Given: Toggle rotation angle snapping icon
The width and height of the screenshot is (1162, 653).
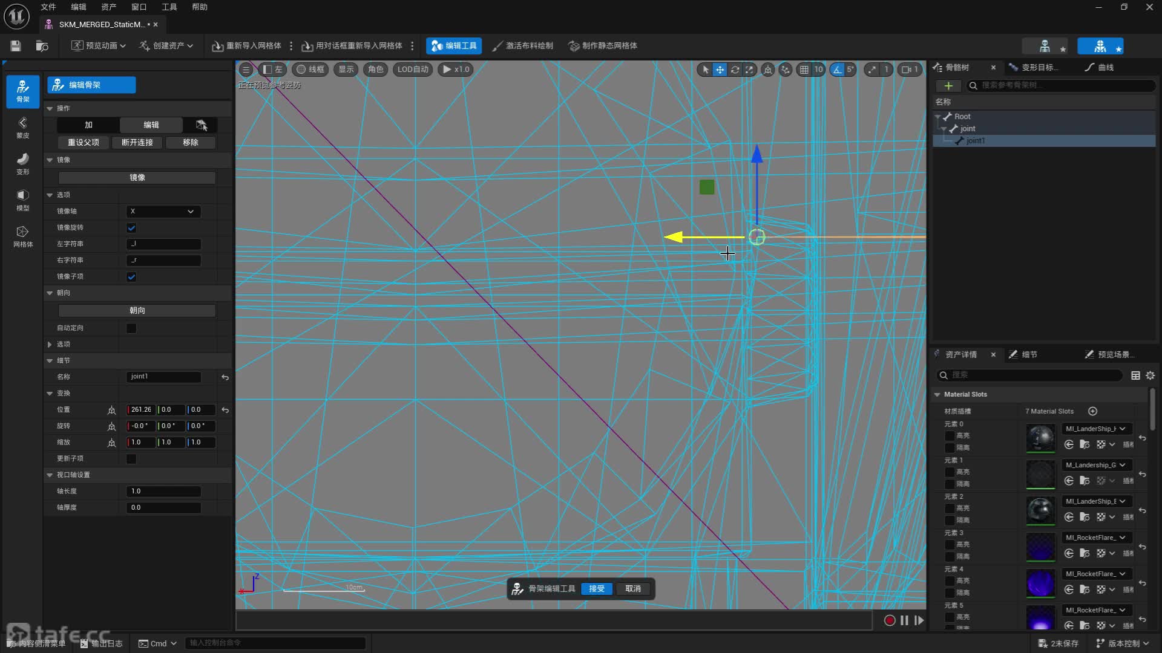Looking at the screenshot, I should [x=837, y=70].
